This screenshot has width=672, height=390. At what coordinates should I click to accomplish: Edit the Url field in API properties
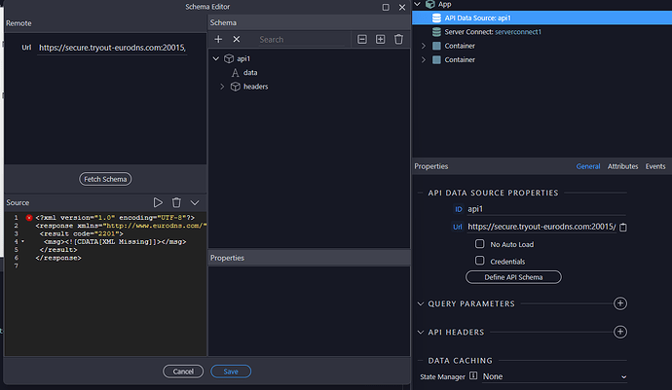(541, 227)
